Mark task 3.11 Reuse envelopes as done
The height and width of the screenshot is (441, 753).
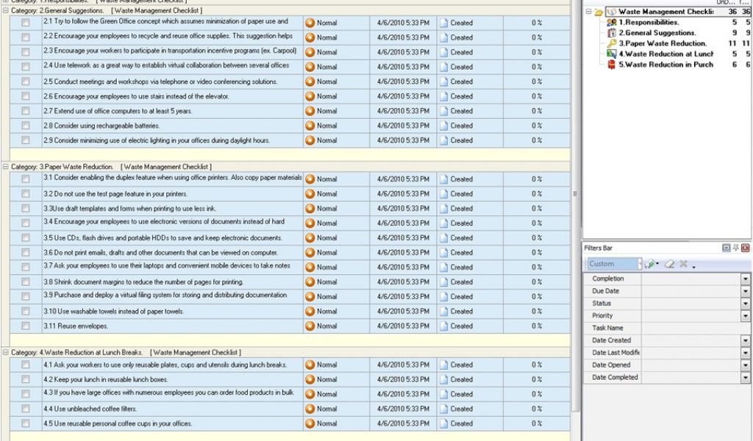click(26, 326)
